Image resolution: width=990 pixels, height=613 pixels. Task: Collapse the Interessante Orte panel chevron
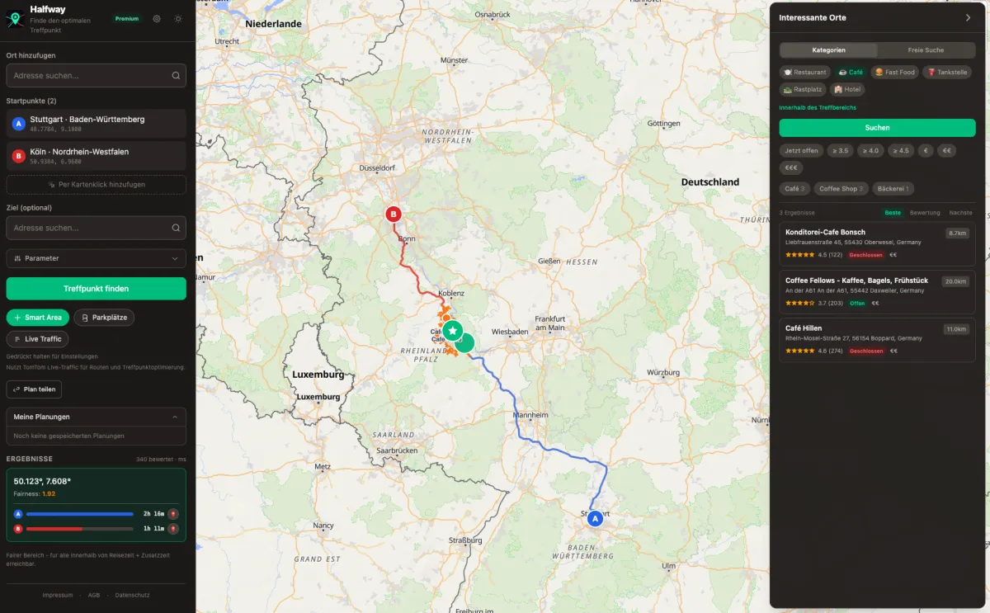tap(968, 17)
